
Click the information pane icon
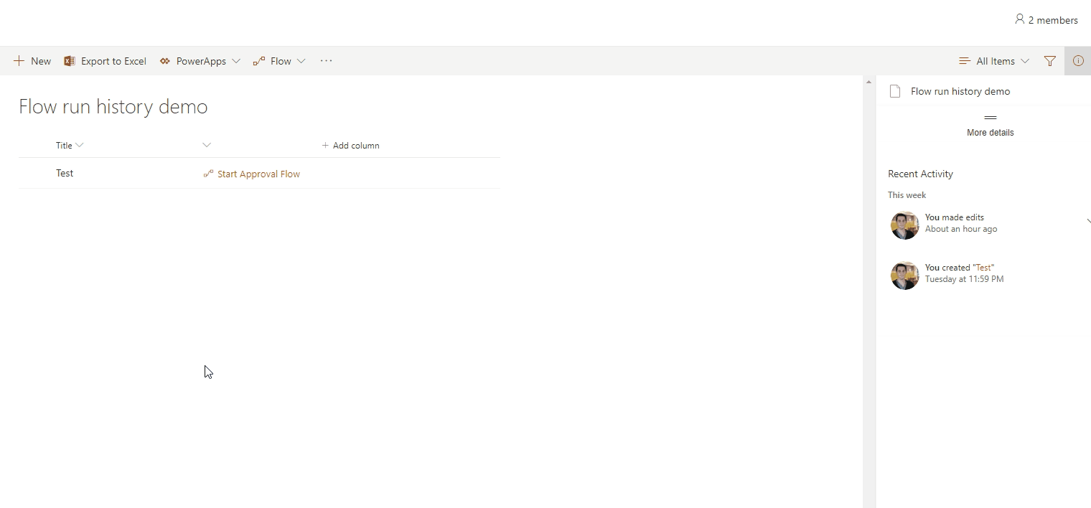(x=1078, y=61)
